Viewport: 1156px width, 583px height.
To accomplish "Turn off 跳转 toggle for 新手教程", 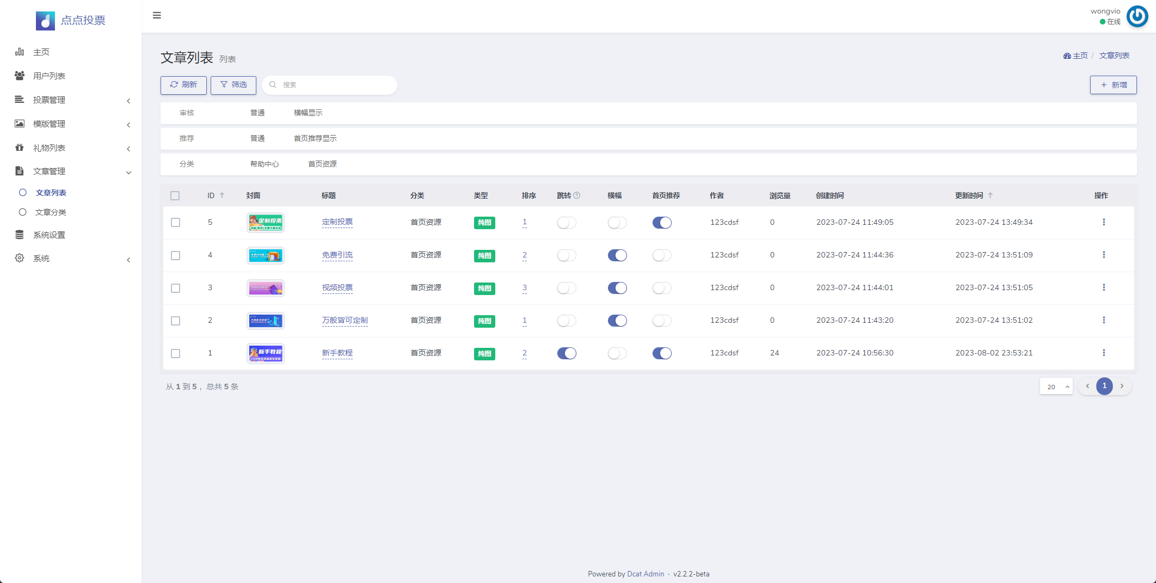I will click(x=567, y=353).
